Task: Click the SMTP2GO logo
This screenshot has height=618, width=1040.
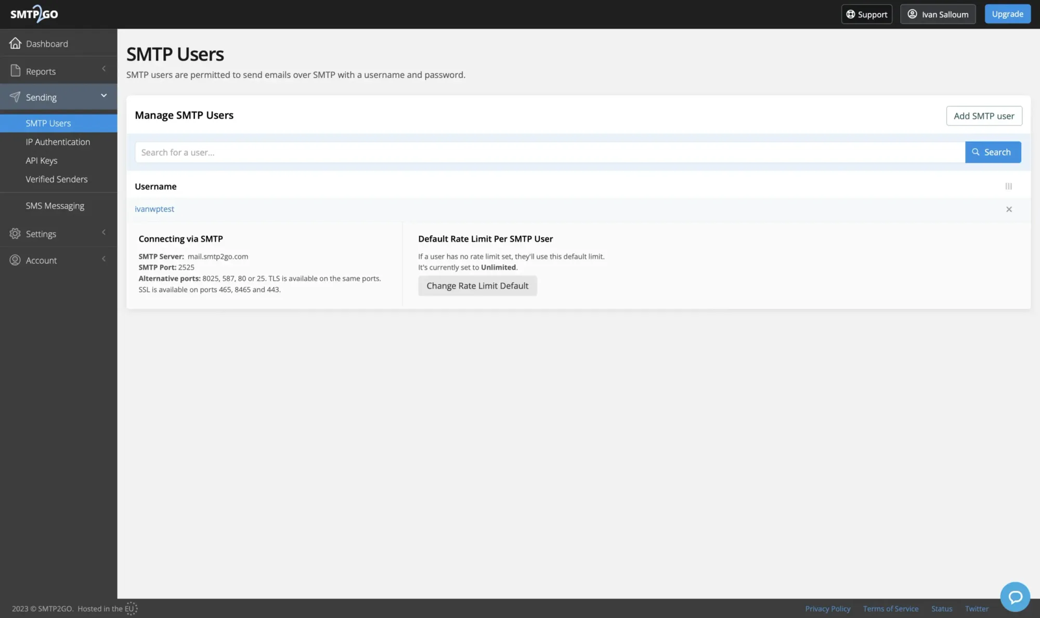Action: click(34, 14)
